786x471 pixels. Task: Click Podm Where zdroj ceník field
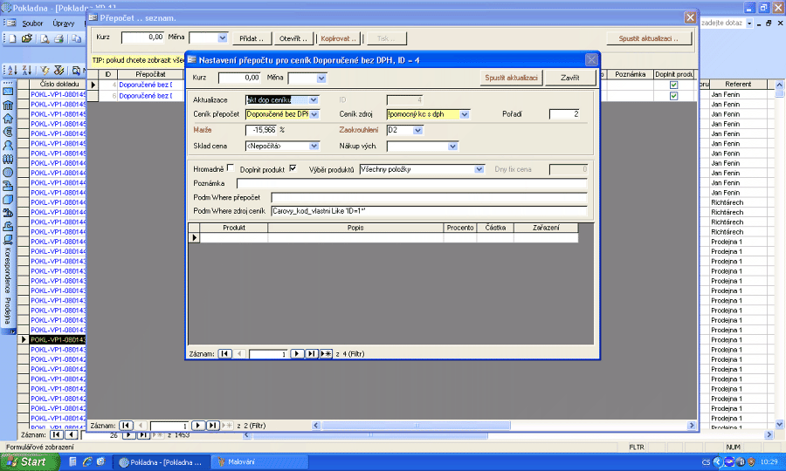[429, 211]
